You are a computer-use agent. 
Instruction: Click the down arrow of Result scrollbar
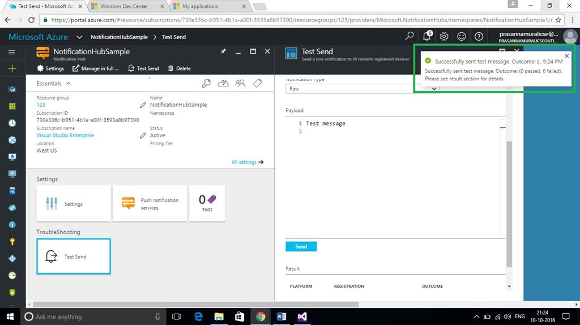pyautogui.click(x=509, y=287)
